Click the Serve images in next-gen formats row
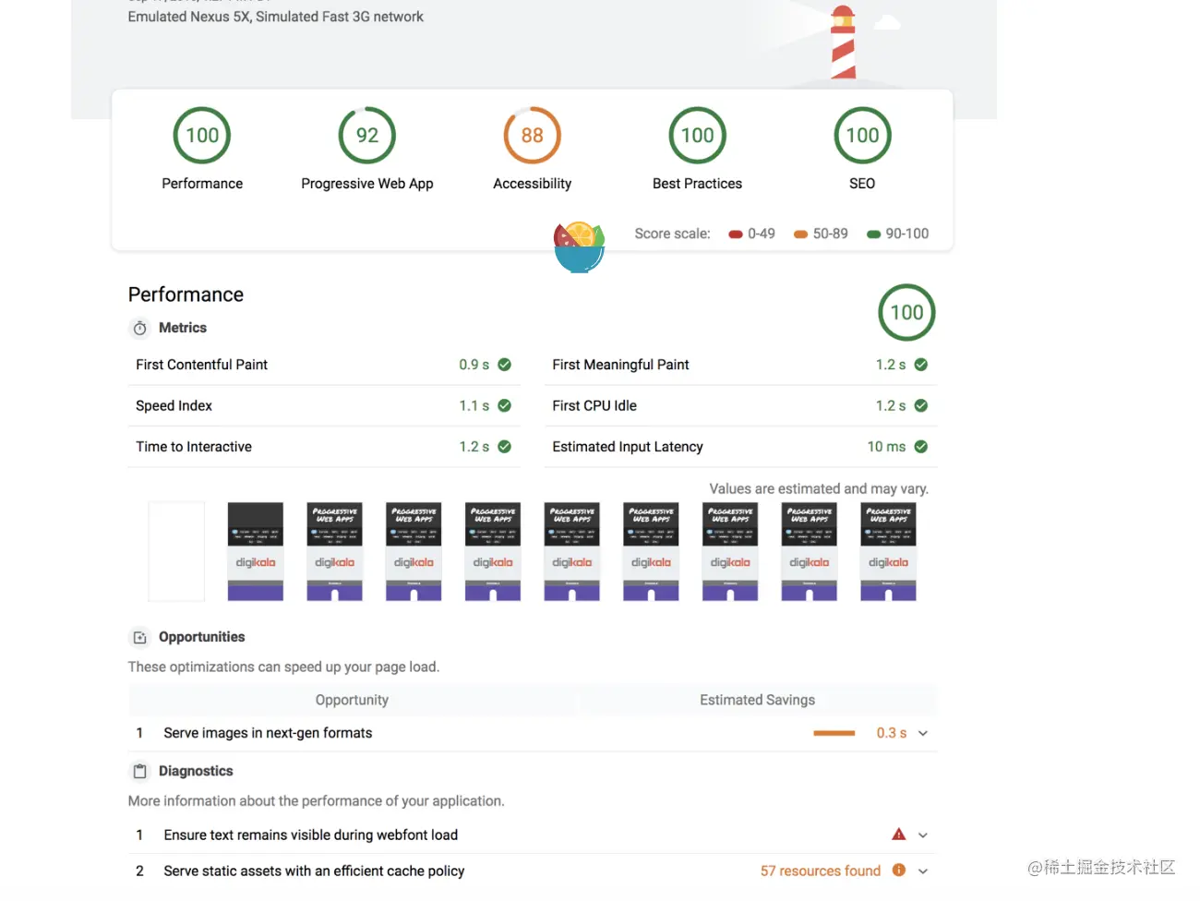The image size is (1200, 901). coord(533,733)
